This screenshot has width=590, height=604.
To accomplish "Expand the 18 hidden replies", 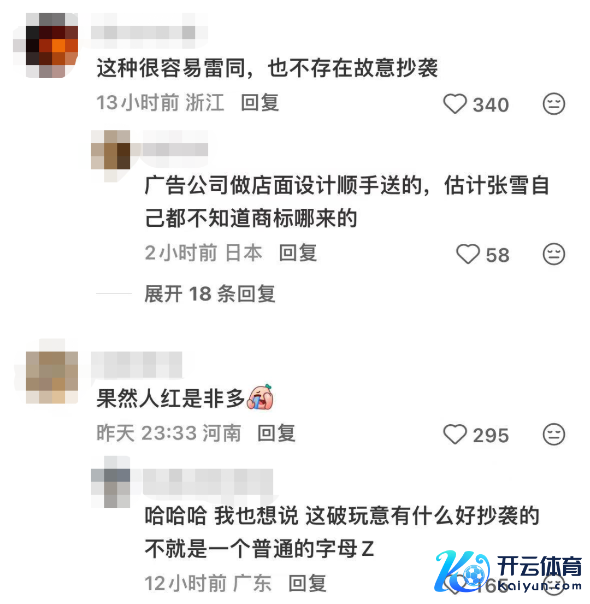I will tap(210, 294).
